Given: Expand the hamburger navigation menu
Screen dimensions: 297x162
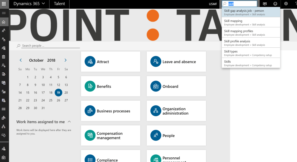Looking at the screenshot, I should pyautogui.click(x=4, y=13).
